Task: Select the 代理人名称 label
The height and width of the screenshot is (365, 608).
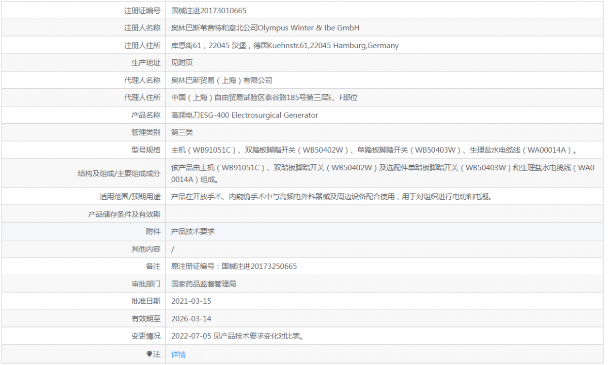Action: click(x=142, y=80)
